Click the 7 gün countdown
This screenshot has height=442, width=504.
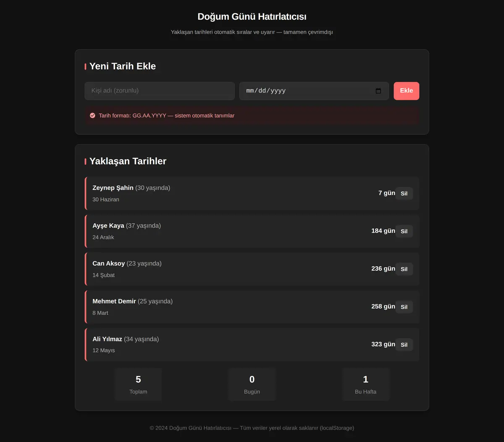click(387, 193)
